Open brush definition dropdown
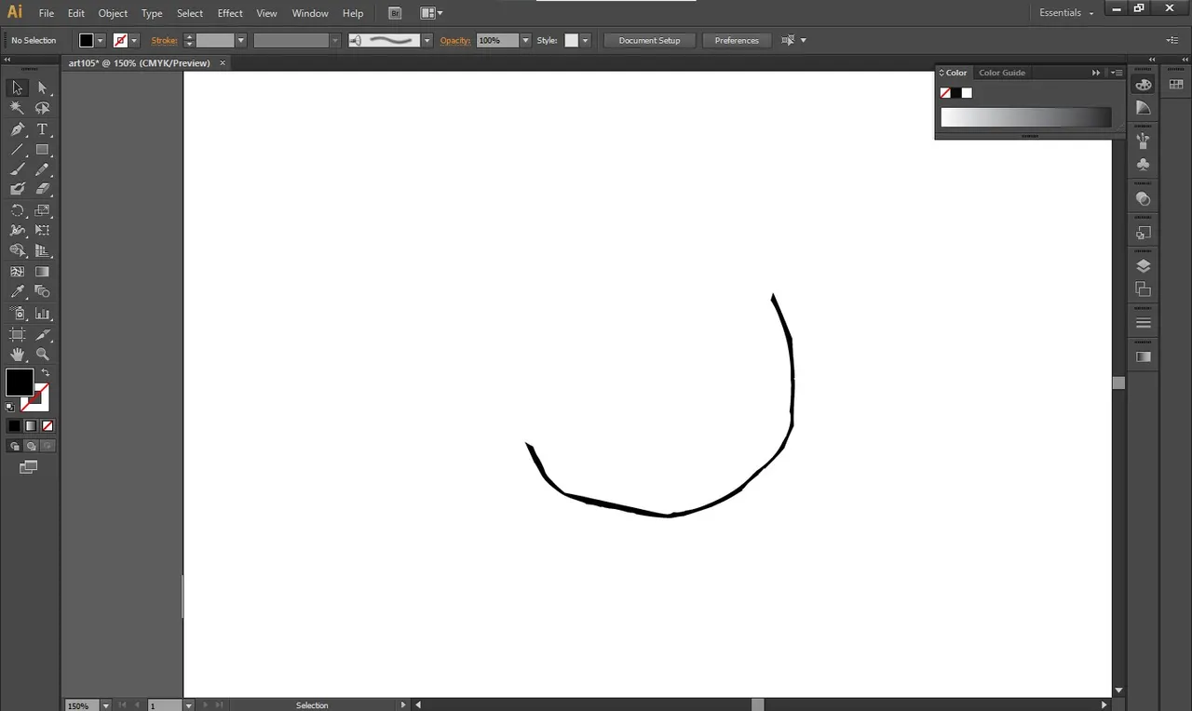 427,40
